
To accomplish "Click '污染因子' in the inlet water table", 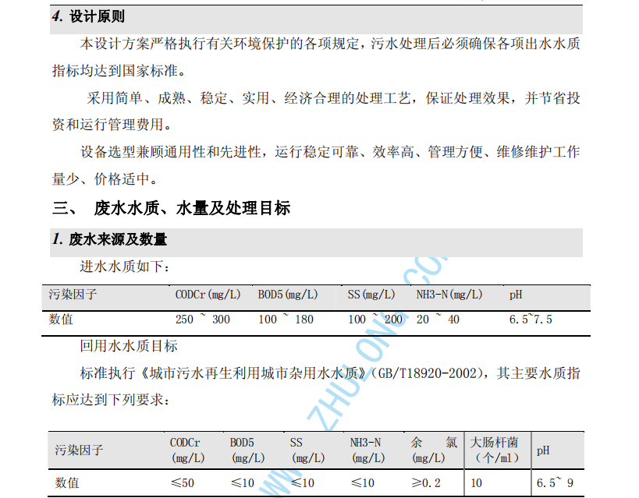I will [x=73, y=295].
